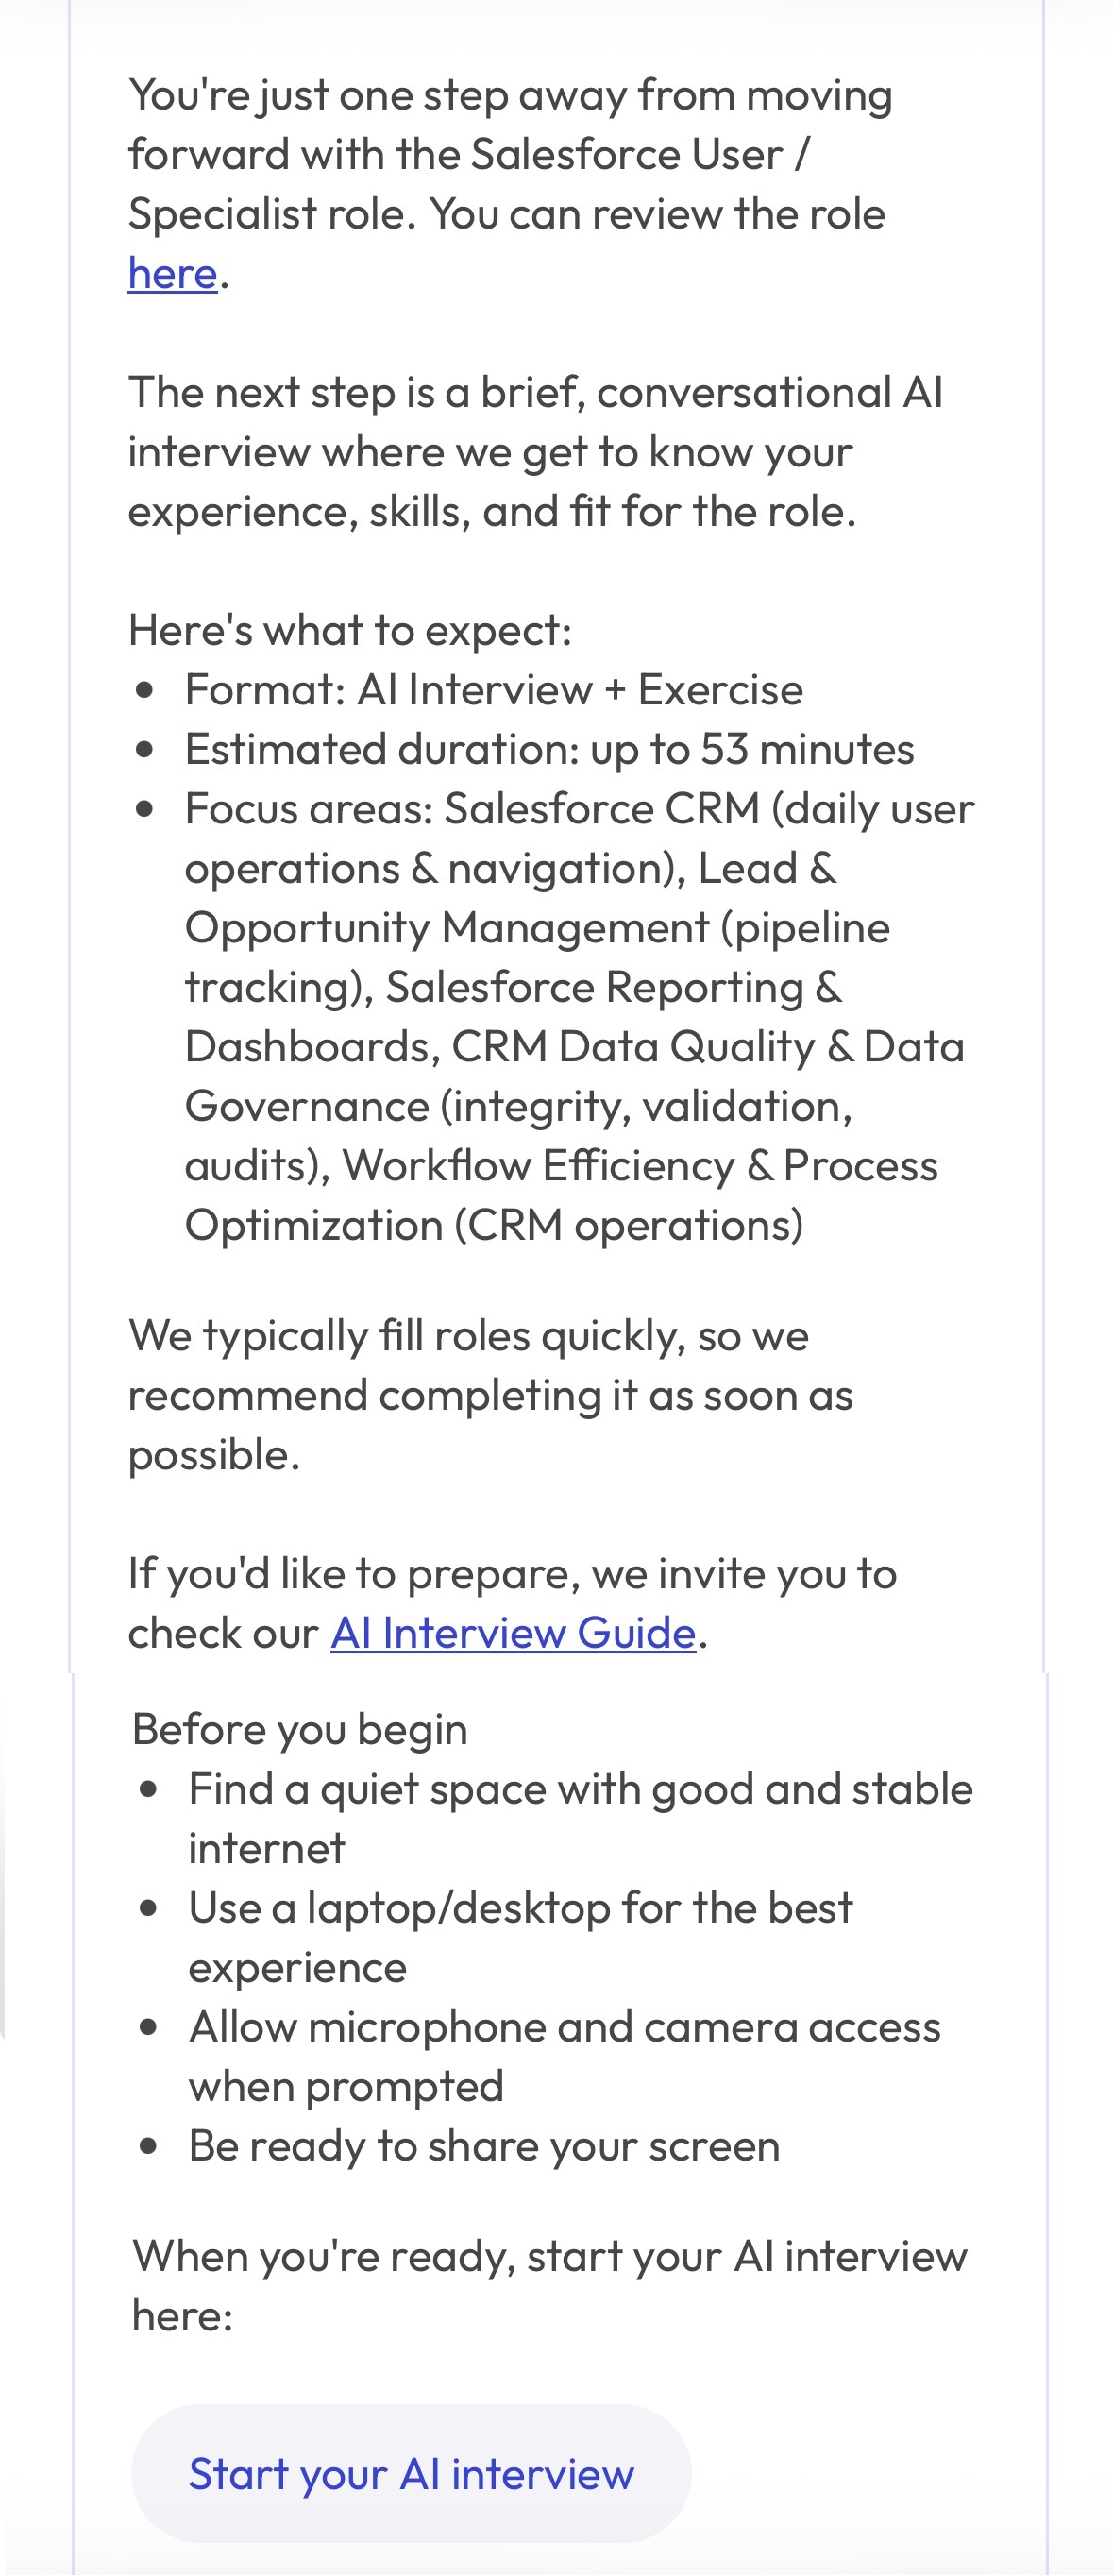Select the "Be ready to share your screen" bullet
Image resolution: width=1113 pixels, height=2576 pixels.
[484, 2146]
